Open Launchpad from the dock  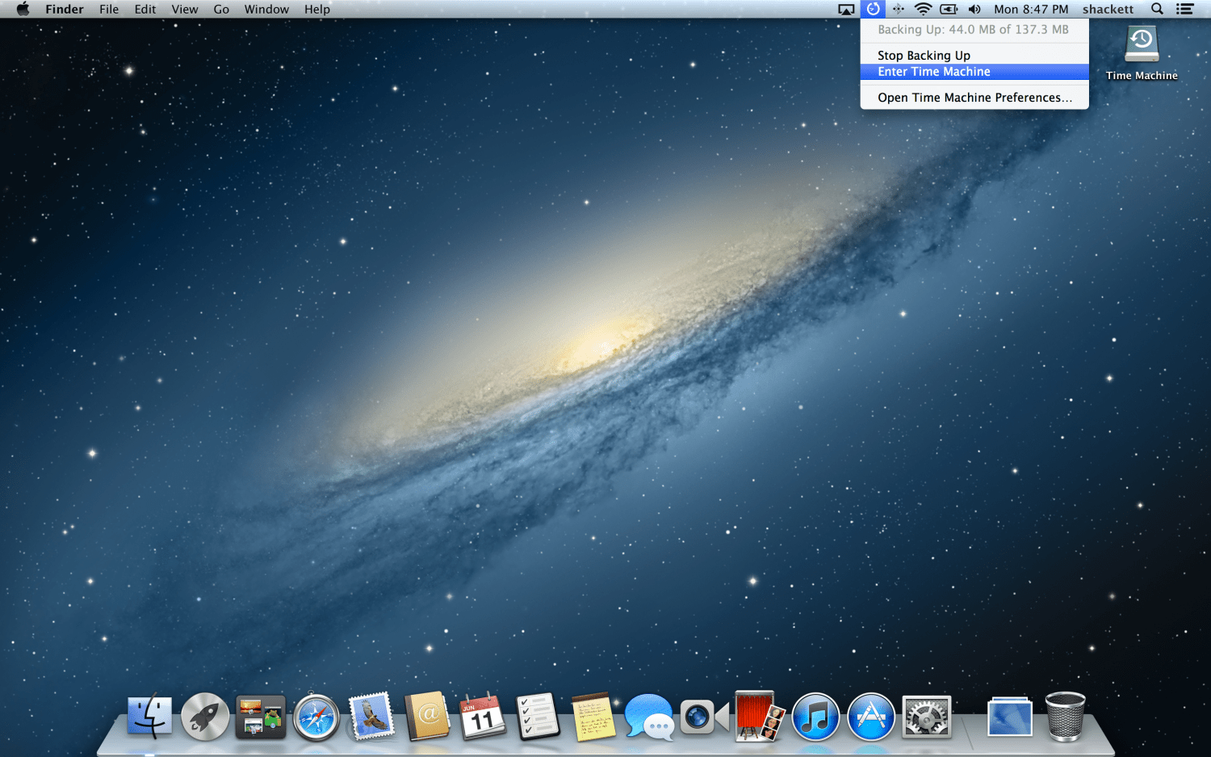(x=204, y=717)
